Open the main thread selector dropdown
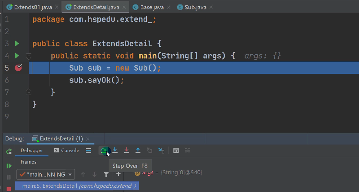 tap(46, 175)
